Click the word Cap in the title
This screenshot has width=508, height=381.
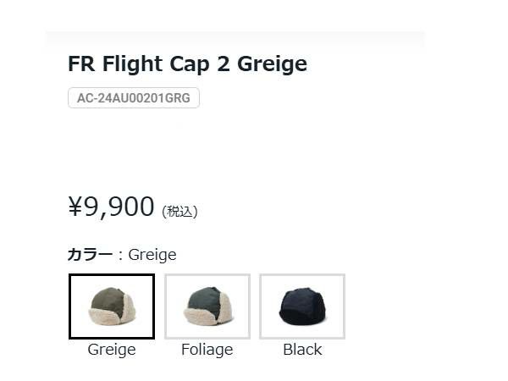[x=190, y=64]
